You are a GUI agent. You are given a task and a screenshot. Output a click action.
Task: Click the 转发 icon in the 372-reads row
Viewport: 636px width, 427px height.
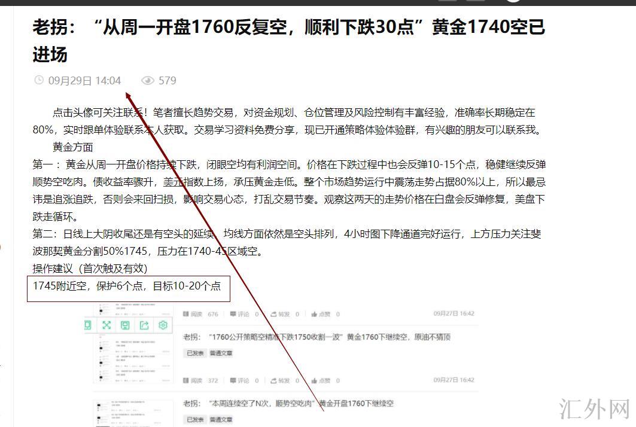[274, 380]
